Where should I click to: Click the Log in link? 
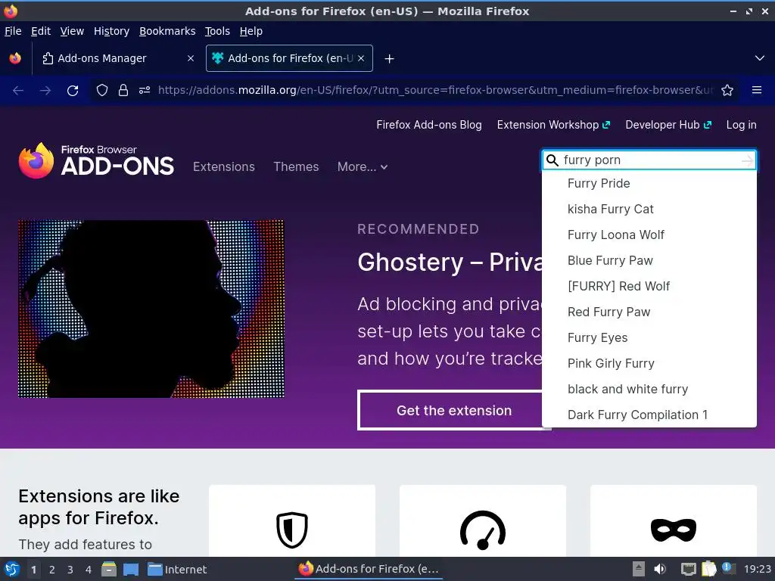click(741, 125)
